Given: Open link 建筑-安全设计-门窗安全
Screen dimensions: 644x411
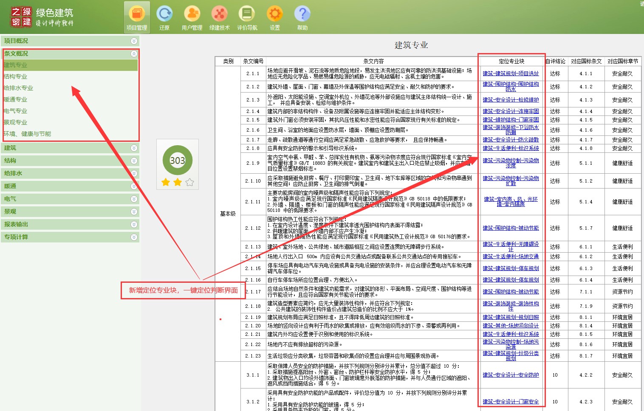Looking at the screenshot, I should 511,402.
